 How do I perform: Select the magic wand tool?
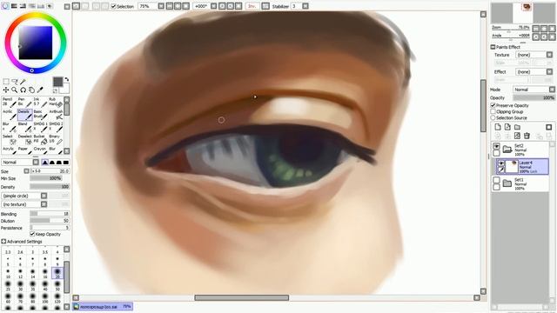coord(23,82)
